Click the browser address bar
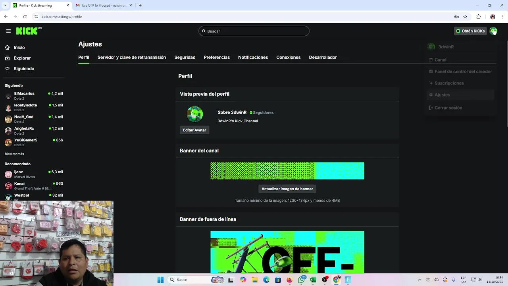Image resolution: width=508 pixels, height=286 pixels. click(x=246, y=17)
